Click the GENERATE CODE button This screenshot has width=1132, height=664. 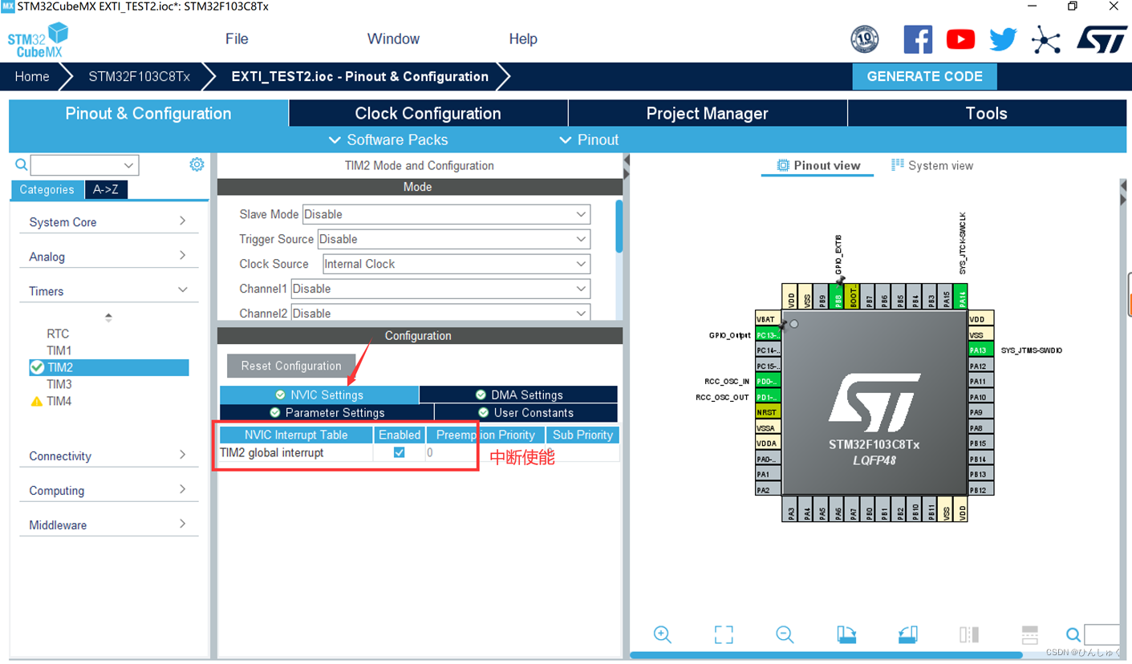coord(924,76)
